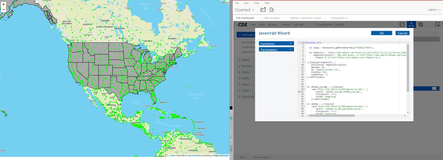Expand the Standard group

[x=246, y=66]
